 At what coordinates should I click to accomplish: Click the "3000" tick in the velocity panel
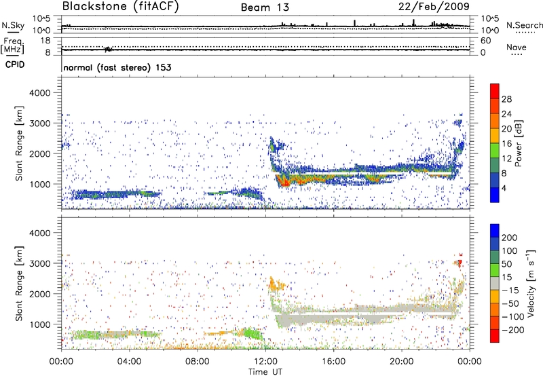[40, 263]
